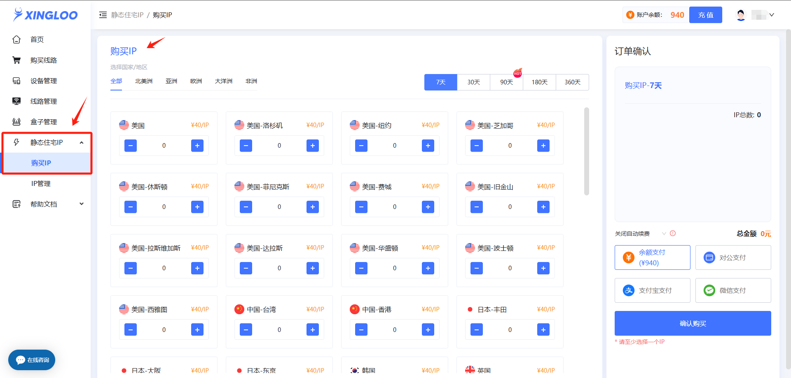791x378 pixels.
Task: Click the 确认购买 confirm button
Action: pos(693,323)
